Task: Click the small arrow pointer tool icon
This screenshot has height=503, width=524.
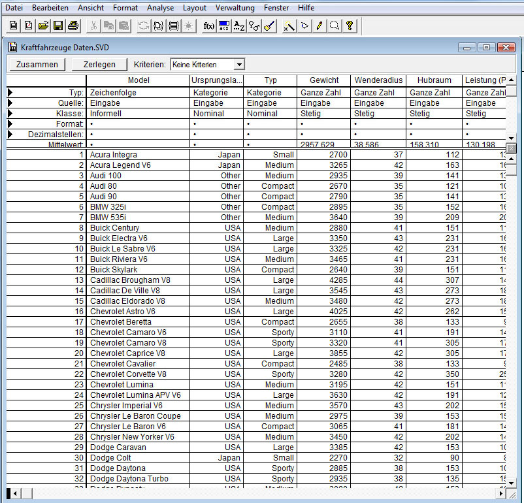Action: [x=304, y=25]
